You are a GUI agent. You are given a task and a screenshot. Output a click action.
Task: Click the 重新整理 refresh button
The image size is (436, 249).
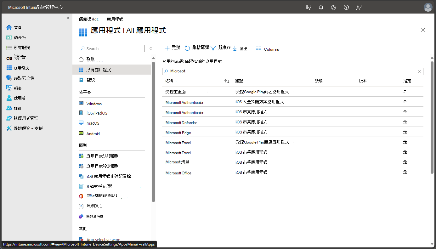196,48
